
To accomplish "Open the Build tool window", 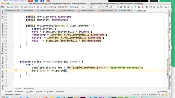I will pyautogui.click(x=39, y=91).
